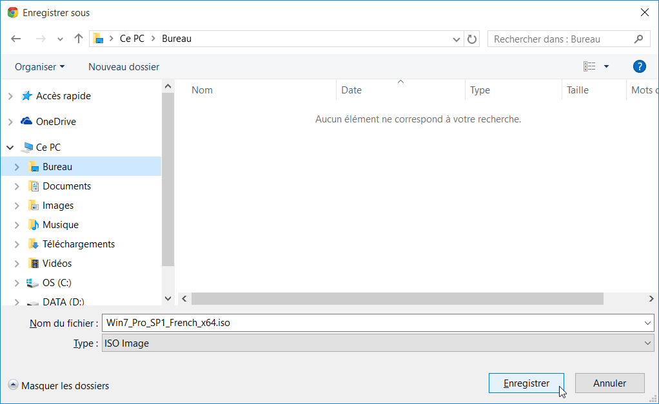Collapse the Ce PC node
Viewport: 659px width, 404px height.
click(10, 148)
